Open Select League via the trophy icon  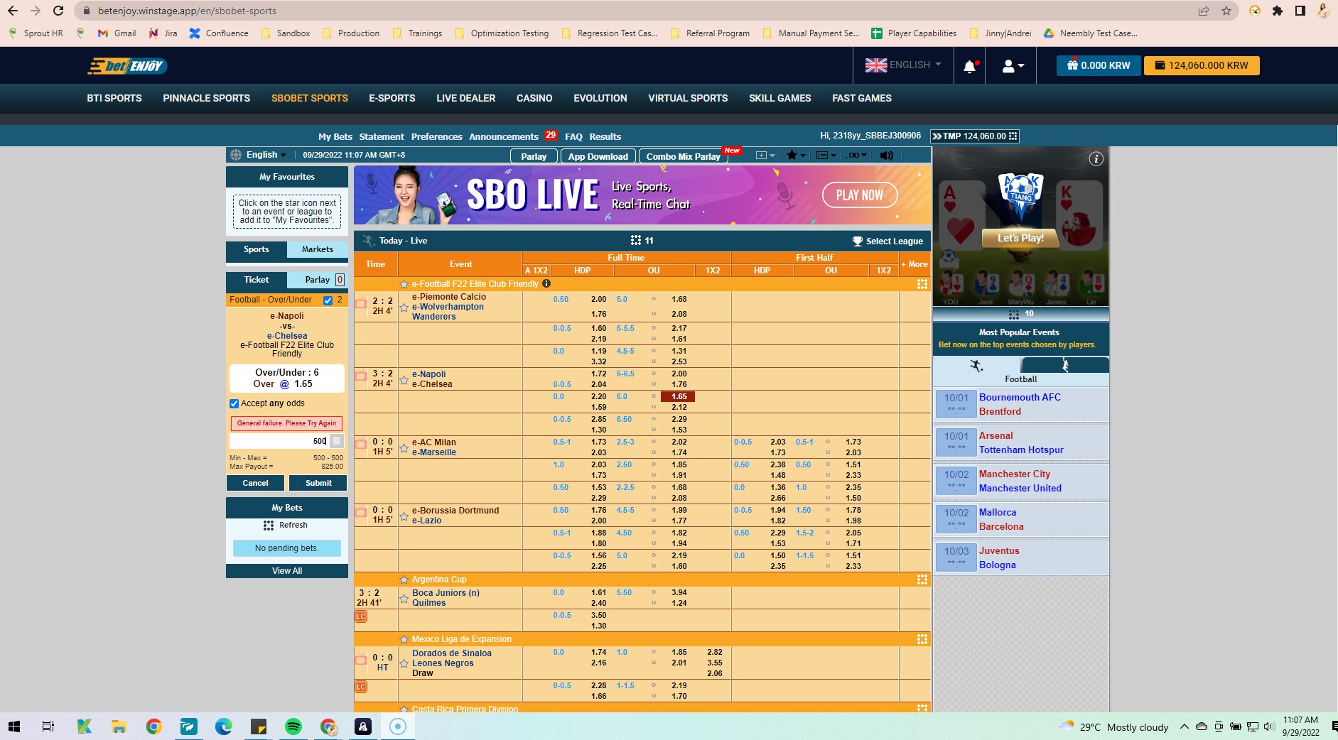(x=857, y=241)
